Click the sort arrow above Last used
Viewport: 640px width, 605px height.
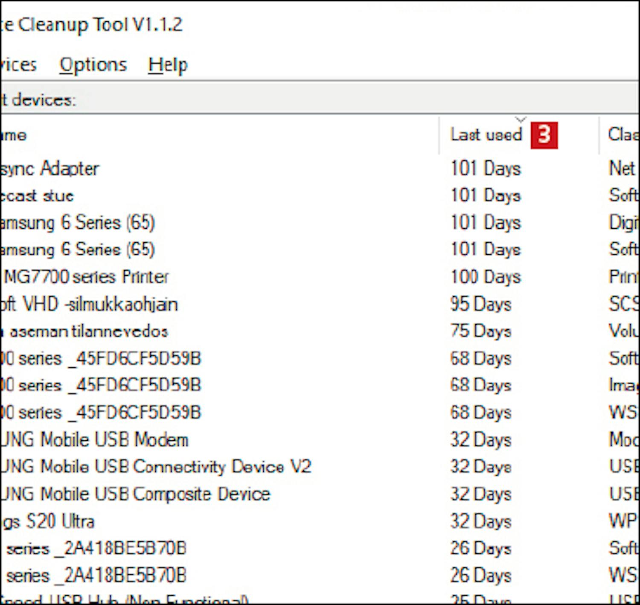520,119
